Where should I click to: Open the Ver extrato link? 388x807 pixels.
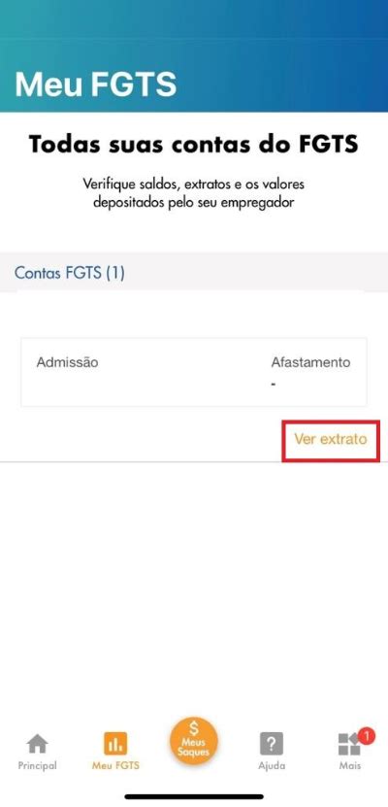(331, 439)
